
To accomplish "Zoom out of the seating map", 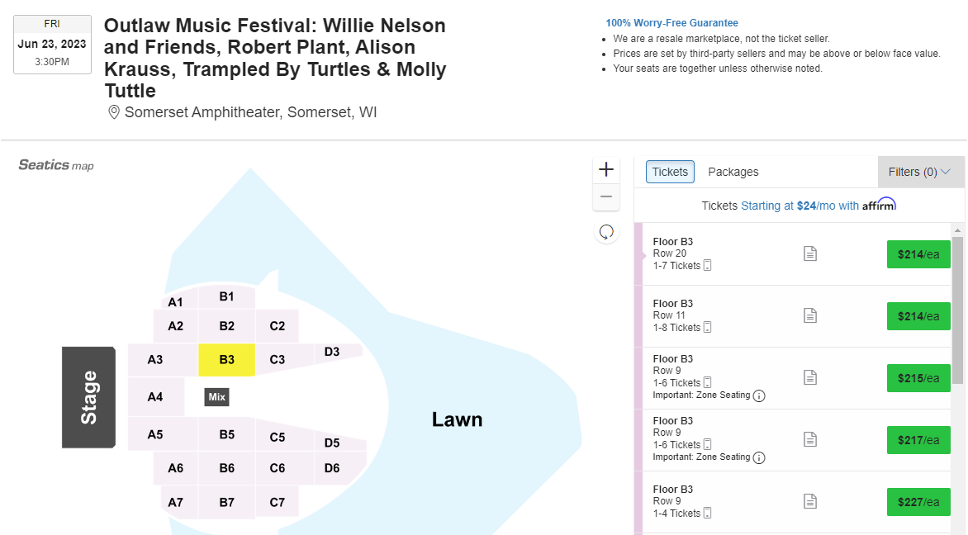I will coord(606,196).
